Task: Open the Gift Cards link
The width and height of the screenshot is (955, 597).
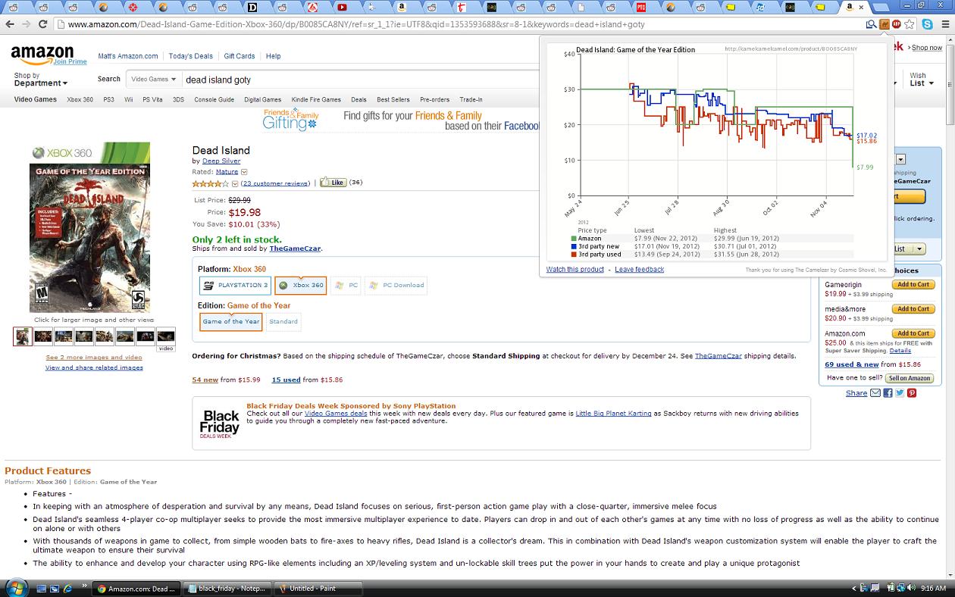Action: click(x=240, y=56)
